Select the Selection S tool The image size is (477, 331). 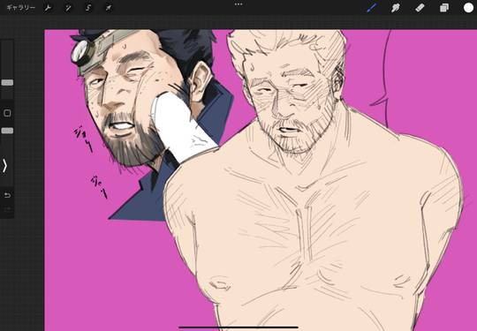click(x=88, y=8)
